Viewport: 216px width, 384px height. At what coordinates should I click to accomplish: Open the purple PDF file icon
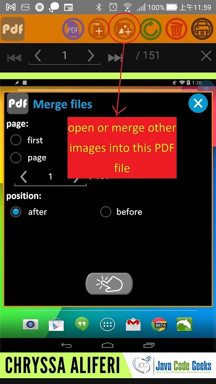coord(73,29)
